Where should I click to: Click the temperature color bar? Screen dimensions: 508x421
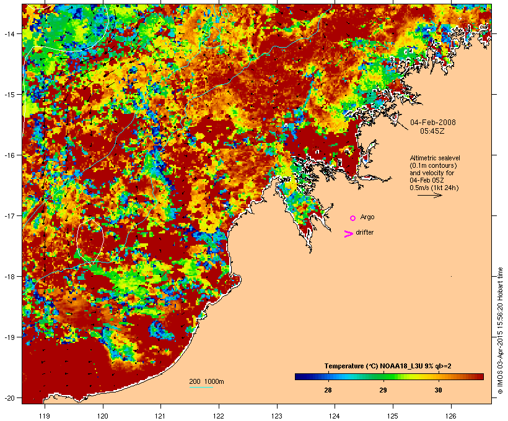389,376
